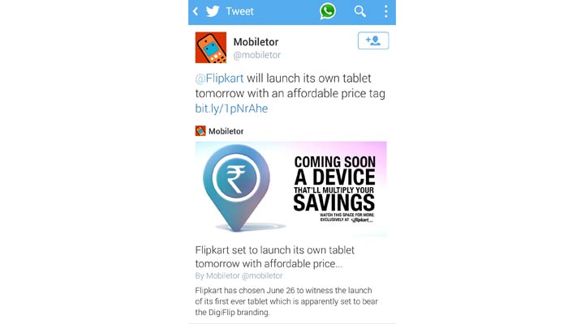Image resolution: width=568 pixels, height=324 pixels.
Task: Follow Mobiletor with add-user button
Action: tap(373, 40)
